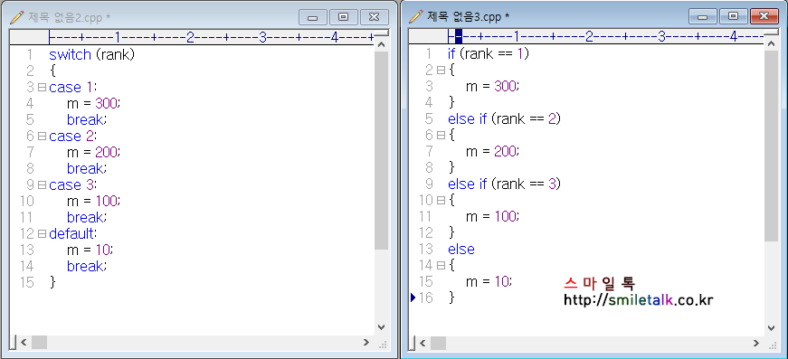The height and width of the screenshot is (359, 788).
Task: Click horizontal scrollbar thumb in right window
Action: tap(438, 344)
